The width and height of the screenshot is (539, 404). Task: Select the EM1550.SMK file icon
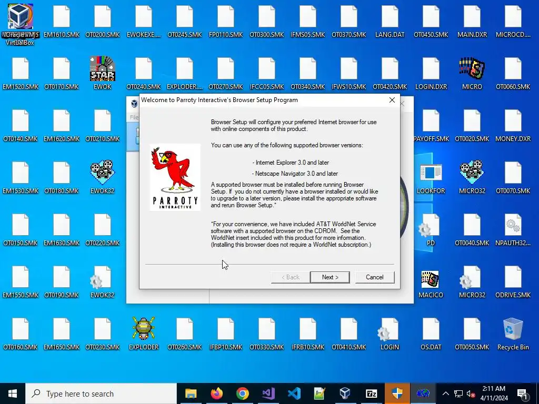[21, 281]
